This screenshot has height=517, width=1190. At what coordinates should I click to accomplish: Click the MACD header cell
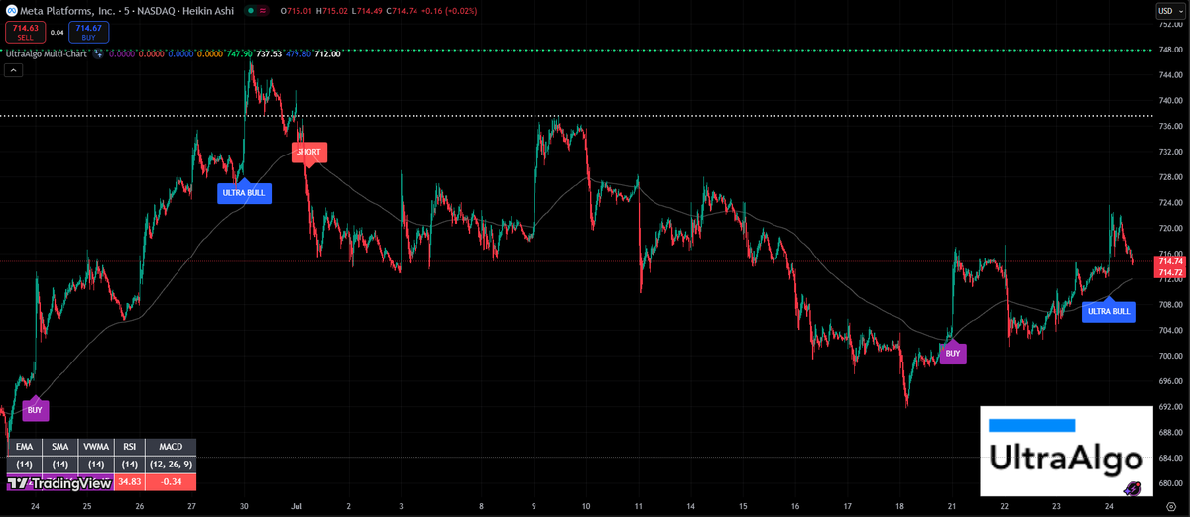coord(171,447)
